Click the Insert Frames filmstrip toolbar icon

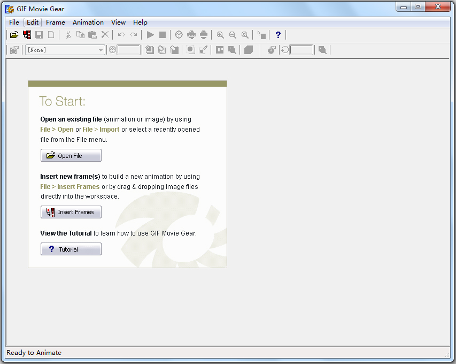tap(27, 35)
